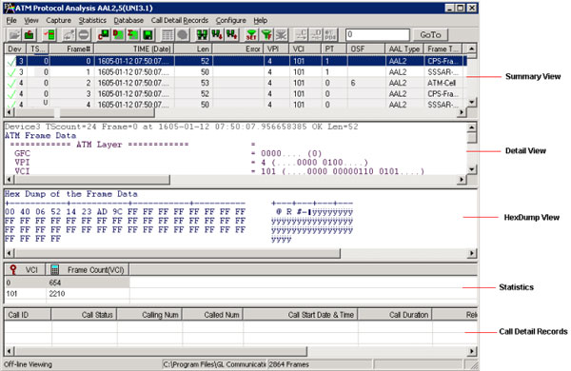Click the green toolbar icon with red sigma
The height and width of the screenshot is (371, 571).
pyautogui.click(x=132, y=35)
